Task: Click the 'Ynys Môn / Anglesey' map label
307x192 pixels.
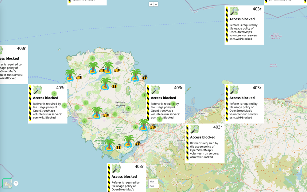Action: tap(121, 104)
